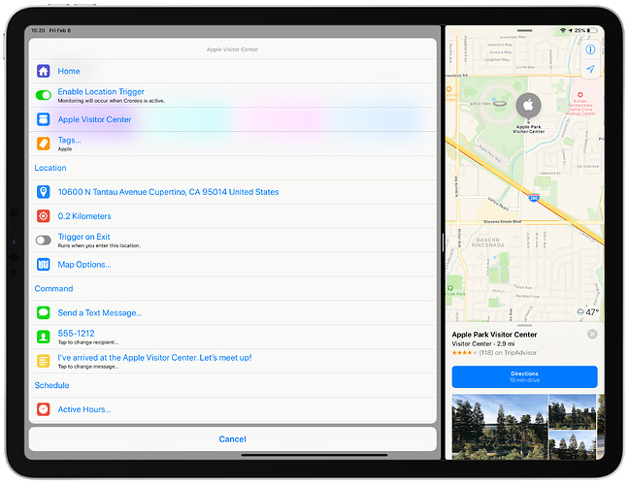The width and height of the screenshot is (630, 485).
Task: Grab the place card handle in Maps
Action: pos(524,325)
